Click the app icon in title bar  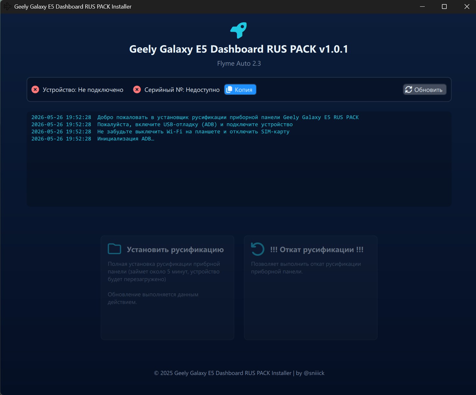(7, 6)
